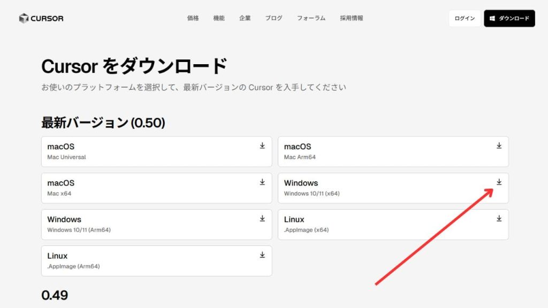548x308 pixels.
Task: Open the 価格 menu item
Action: click(x=193, y=18)
